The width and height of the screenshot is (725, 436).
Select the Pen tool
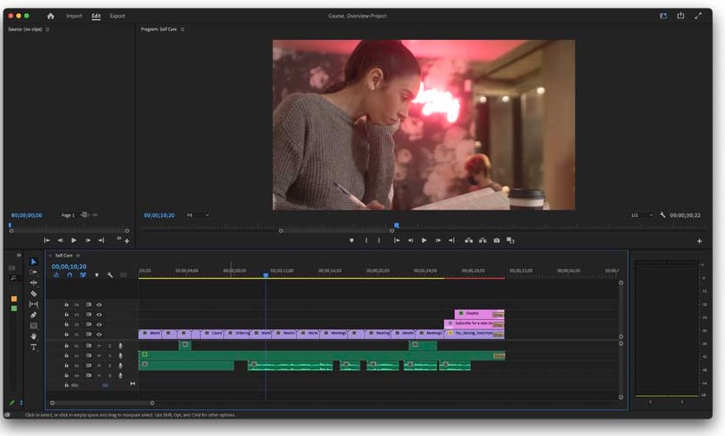pyautogui.click(x=33, y=316)
